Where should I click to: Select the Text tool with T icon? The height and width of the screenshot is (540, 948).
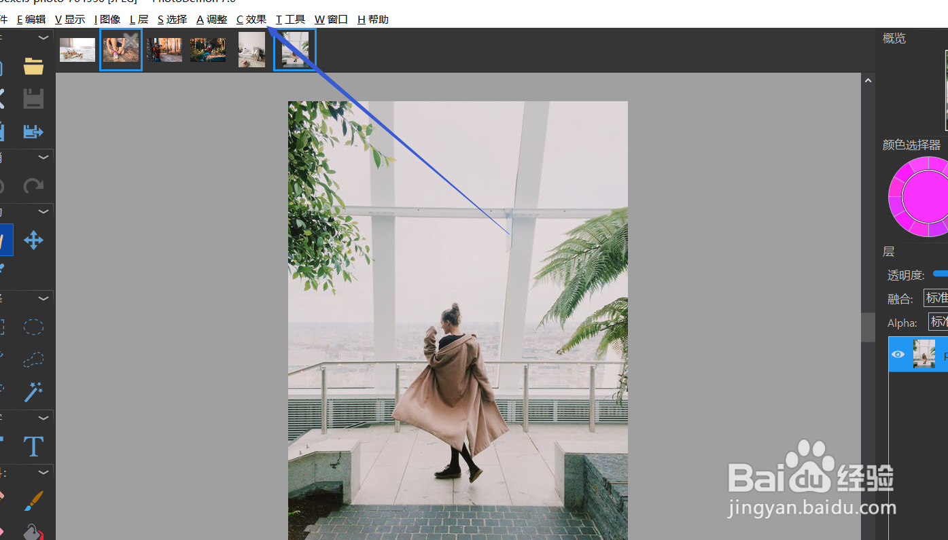point(33,446)
